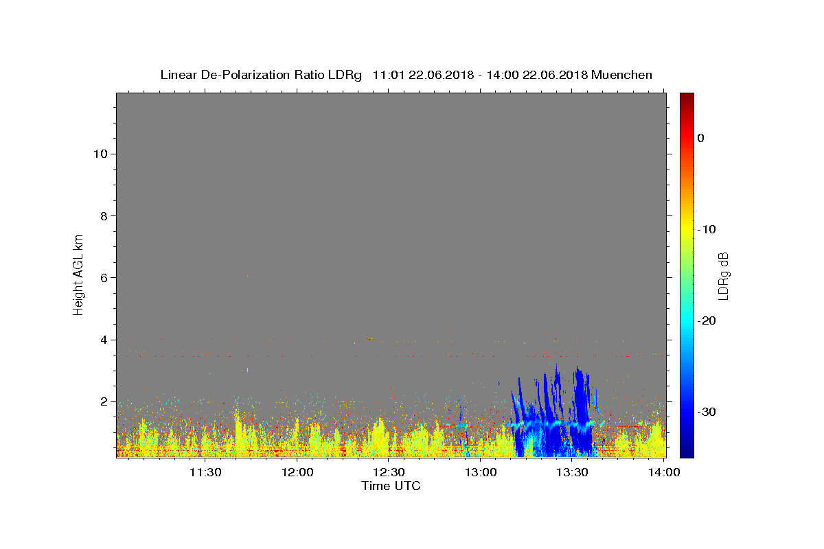Click the 'LDRg dB' colorbar label
824x549 pixels.
click(723, 275)
